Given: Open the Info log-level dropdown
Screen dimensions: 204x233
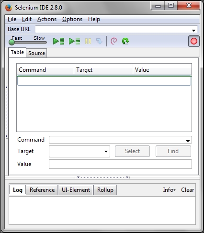Looking at the screenshot, I should click(169, 190).
